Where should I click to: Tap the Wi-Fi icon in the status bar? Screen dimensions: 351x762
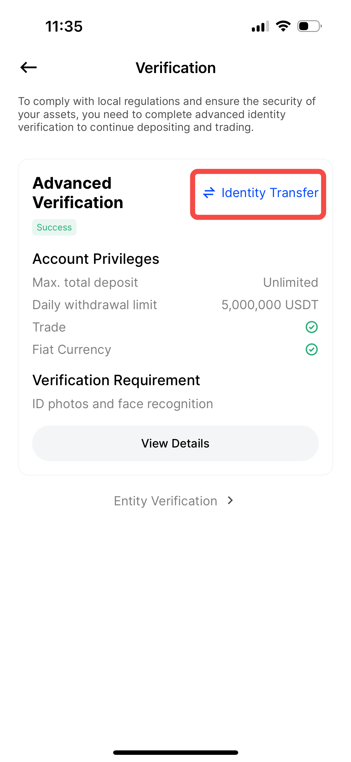[x=283, y=26]
